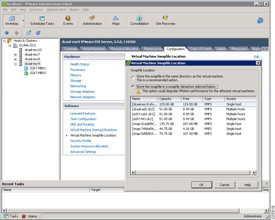Collapse the DCAAL-DC2 datacenter node

tap(10, 45)
